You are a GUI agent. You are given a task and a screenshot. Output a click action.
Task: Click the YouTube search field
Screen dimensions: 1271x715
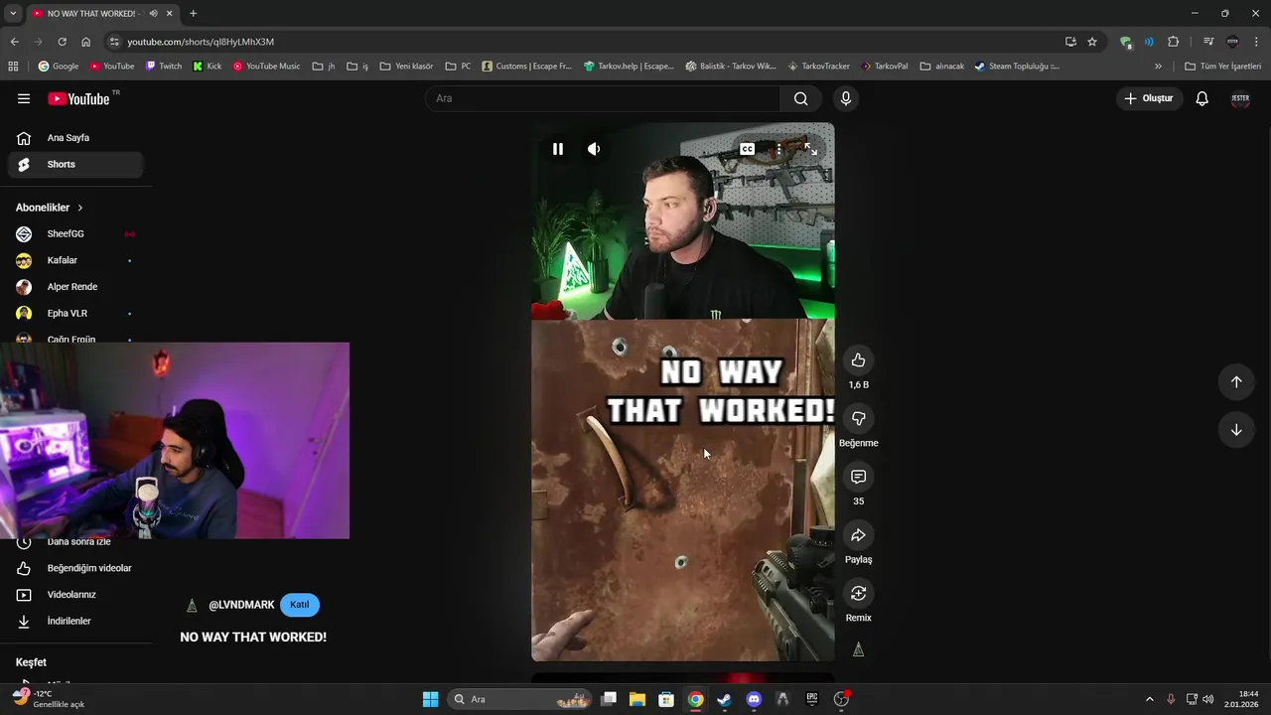(x=603, y=98)
